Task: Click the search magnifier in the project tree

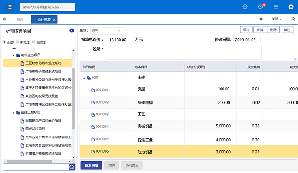Action: tap(72, 167)
